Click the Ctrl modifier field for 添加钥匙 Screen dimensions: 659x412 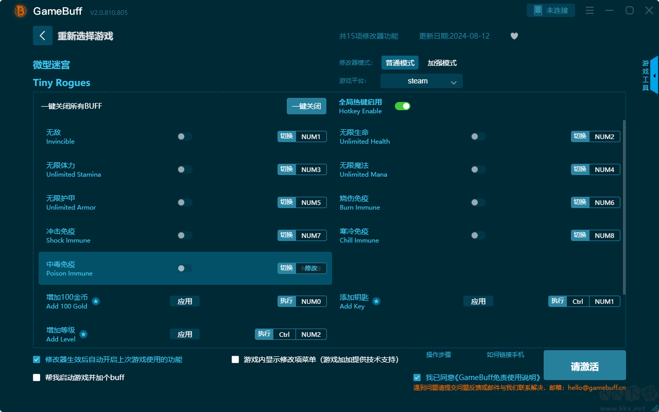click(578, 301)
